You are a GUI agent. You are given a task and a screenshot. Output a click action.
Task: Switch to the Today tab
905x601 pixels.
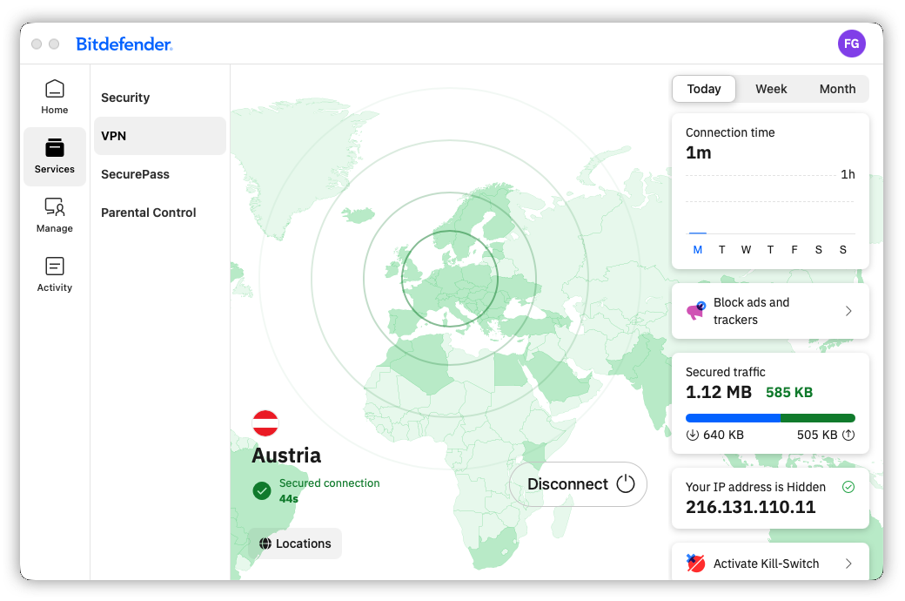704,89
